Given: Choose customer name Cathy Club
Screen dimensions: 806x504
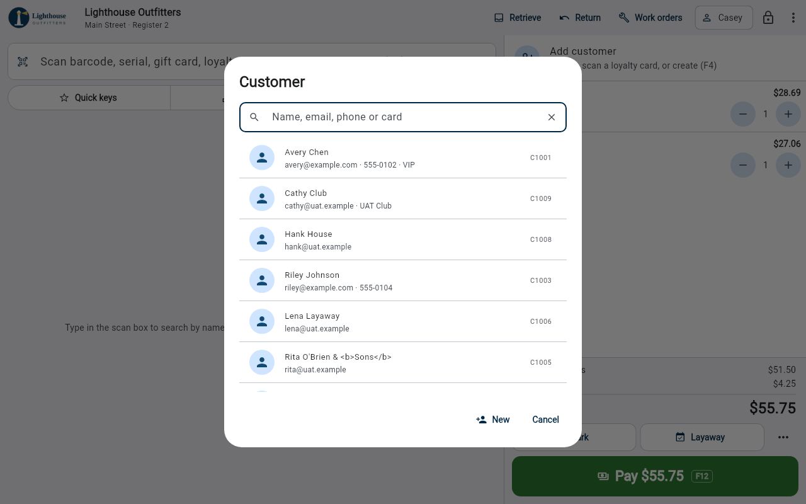Looking at the screenshot, I should click(x=305, y=193).
